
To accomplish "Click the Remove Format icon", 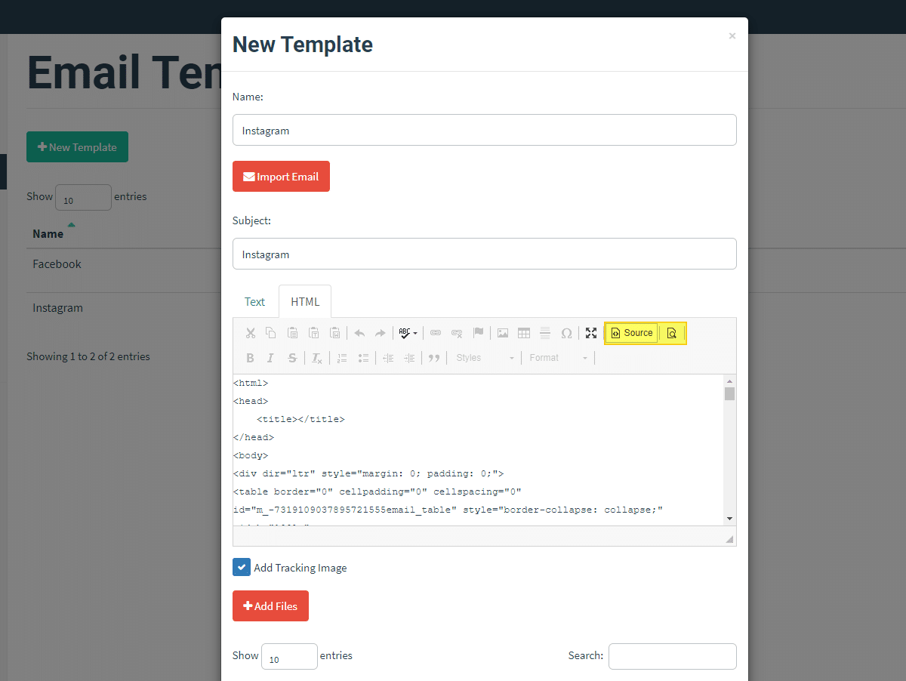I will point(317,358).
